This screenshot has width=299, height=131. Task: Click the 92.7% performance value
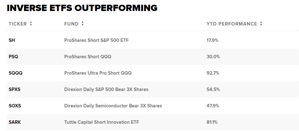pyautogui.click(x=213, y=73)
